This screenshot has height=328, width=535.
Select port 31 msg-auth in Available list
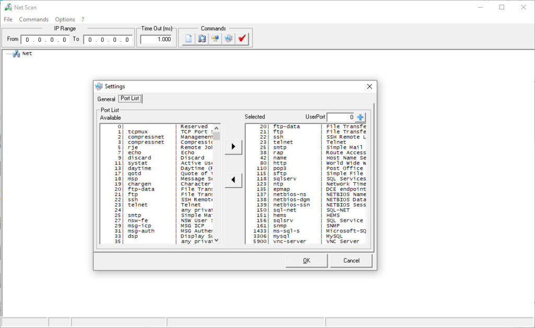tap(157, 231)
